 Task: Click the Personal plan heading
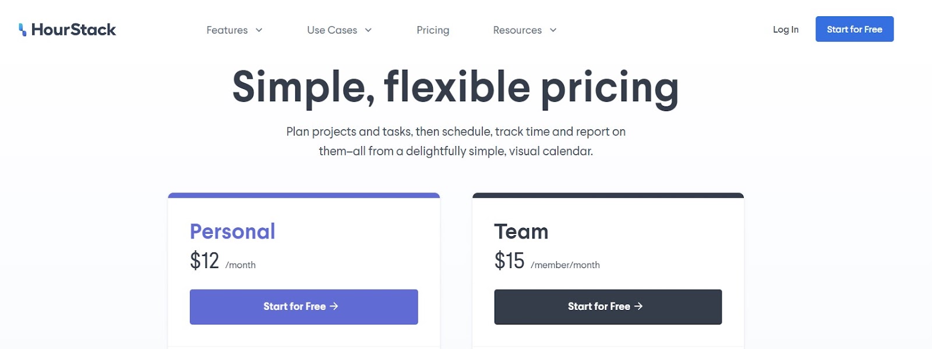[232, 231]
